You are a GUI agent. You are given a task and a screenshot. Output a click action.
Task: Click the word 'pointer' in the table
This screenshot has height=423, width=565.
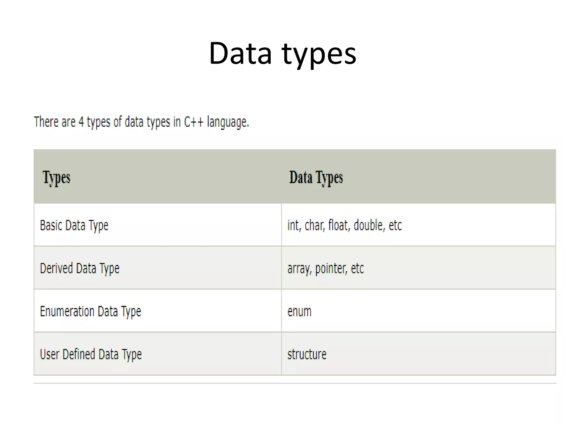(331, 269)
